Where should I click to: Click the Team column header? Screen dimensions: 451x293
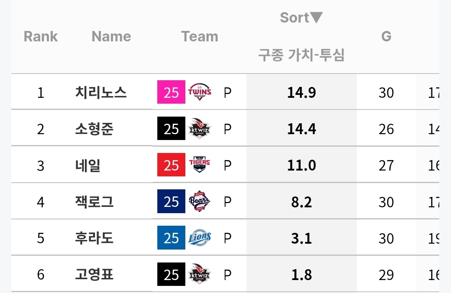[200, 36]
